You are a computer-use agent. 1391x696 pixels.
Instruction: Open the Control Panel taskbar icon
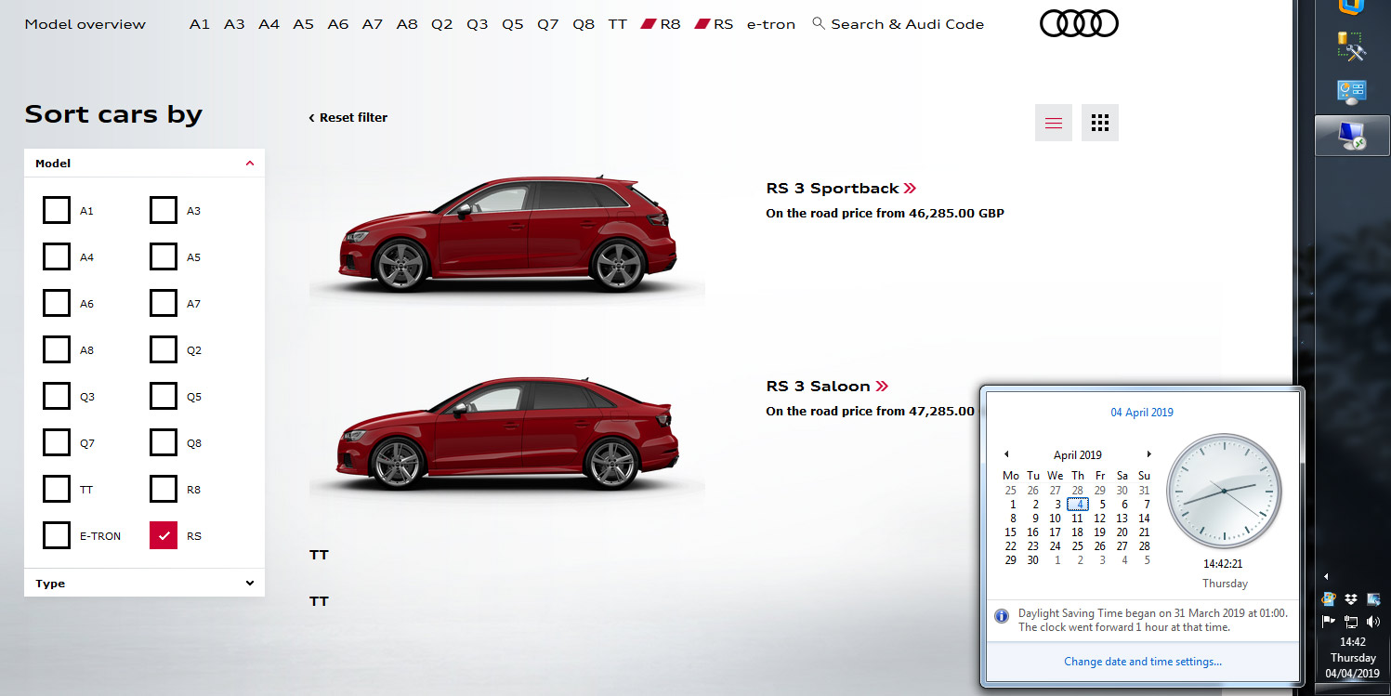1352,91
